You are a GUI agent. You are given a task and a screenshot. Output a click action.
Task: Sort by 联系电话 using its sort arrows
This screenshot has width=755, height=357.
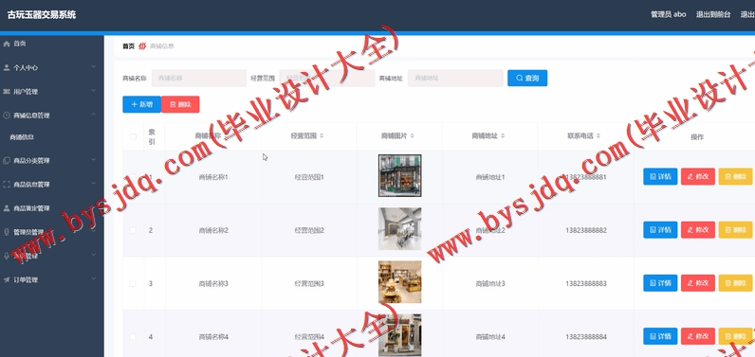point(598,136)
